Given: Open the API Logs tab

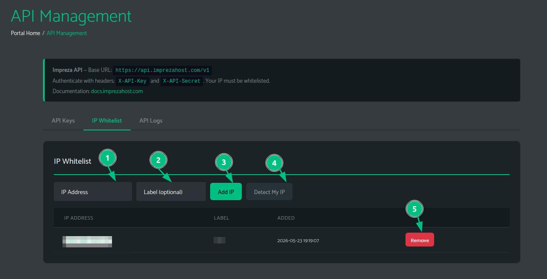Looking at the screenshot, I should [x=151, y=120].
